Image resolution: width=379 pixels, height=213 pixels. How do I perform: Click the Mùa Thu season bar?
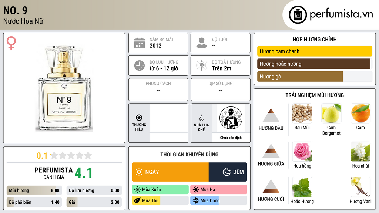(x=160, y=200)
